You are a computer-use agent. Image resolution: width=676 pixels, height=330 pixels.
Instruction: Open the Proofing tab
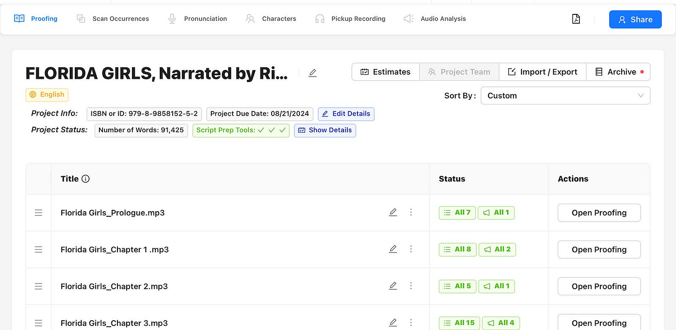coord(36,19)
